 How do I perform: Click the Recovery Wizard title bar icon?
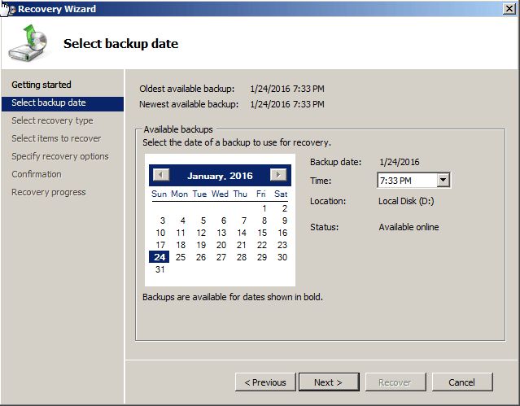[x=9, y=9]
